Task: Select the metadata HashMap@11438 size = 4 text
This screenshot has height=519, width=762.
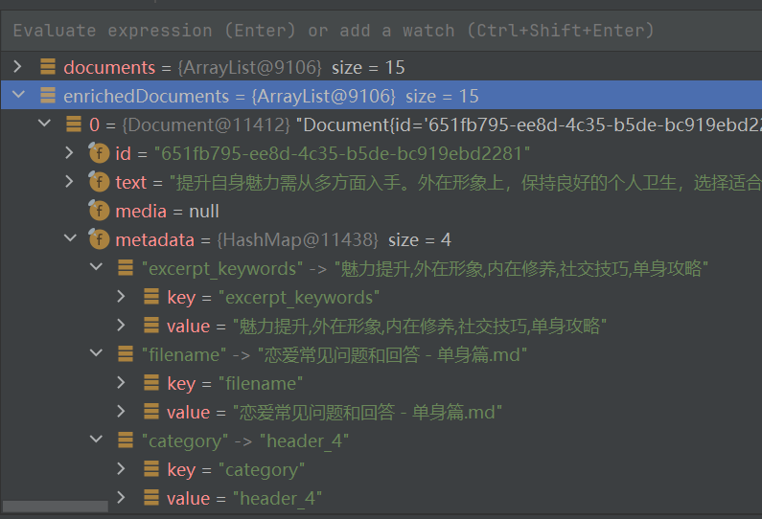Action: [x=284, y=239]
